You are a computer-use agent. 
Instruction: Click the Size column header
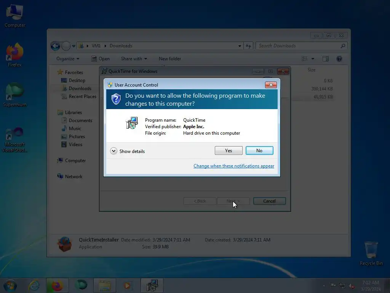(312, 70)
